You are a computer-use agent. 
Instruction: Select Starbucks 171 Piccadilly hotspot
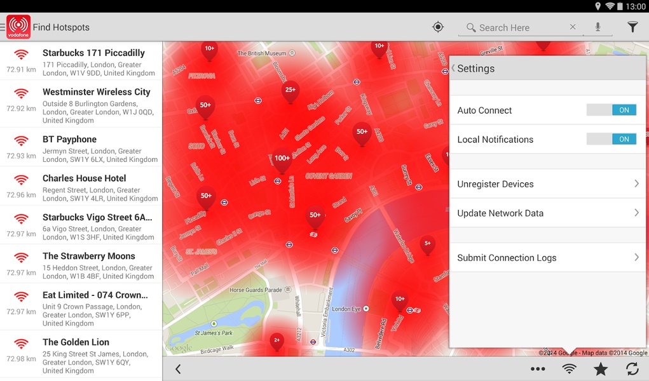click(81, 62)
